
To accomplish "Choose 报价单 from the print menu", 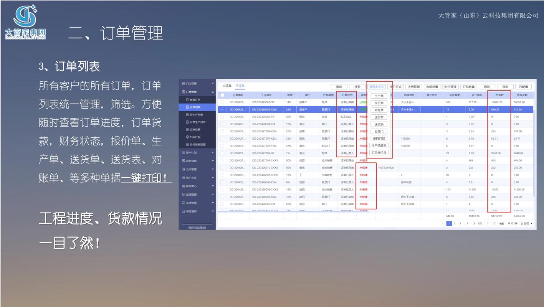I will pos(379,103).
